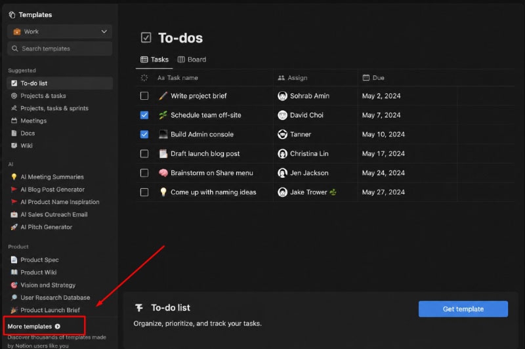Screen dimensions: 525x349
Task: Select the Meetings template
Action: point(60,121)
